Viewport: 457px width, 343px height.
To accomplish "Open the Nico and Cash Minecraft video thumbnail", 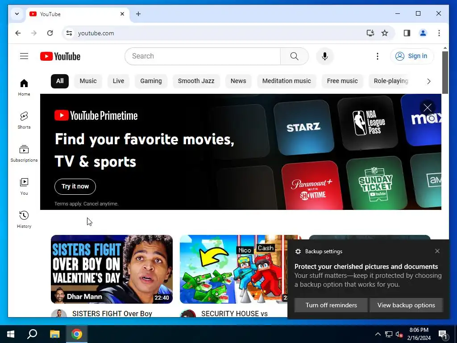I will [x=233, y=269].
